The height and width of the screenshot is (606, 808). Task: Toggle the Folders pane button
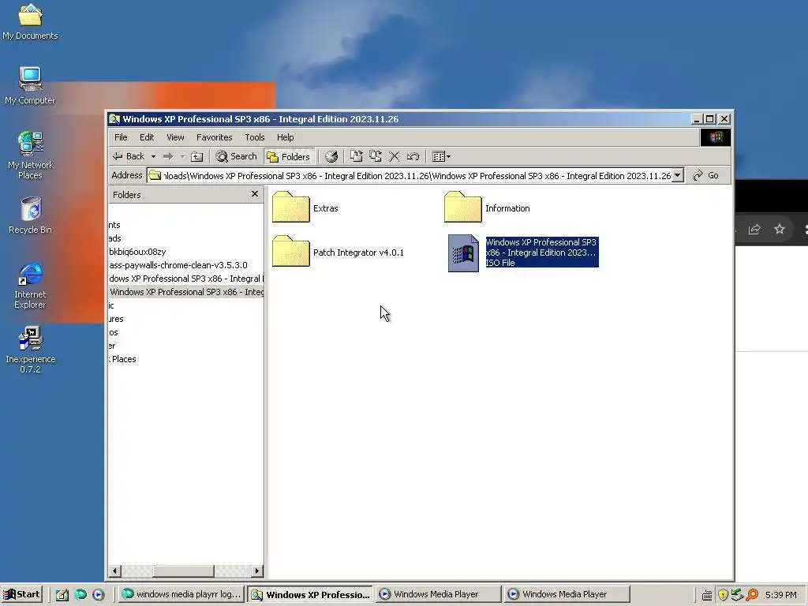click(289, 156)
